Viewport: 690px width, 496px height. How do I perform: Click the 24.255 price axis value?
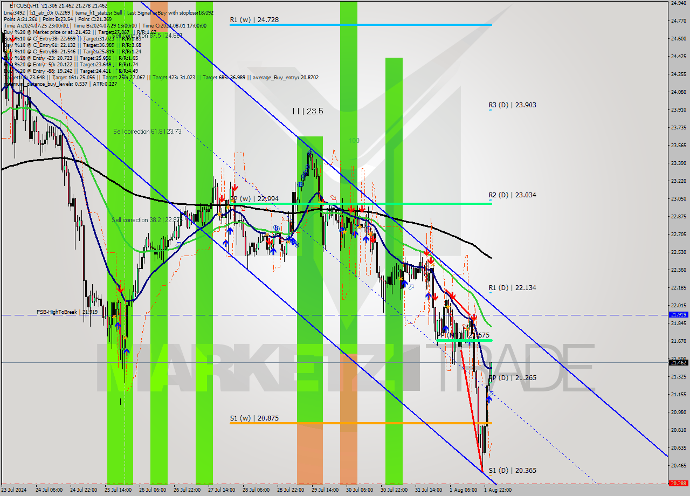[678, 74]
